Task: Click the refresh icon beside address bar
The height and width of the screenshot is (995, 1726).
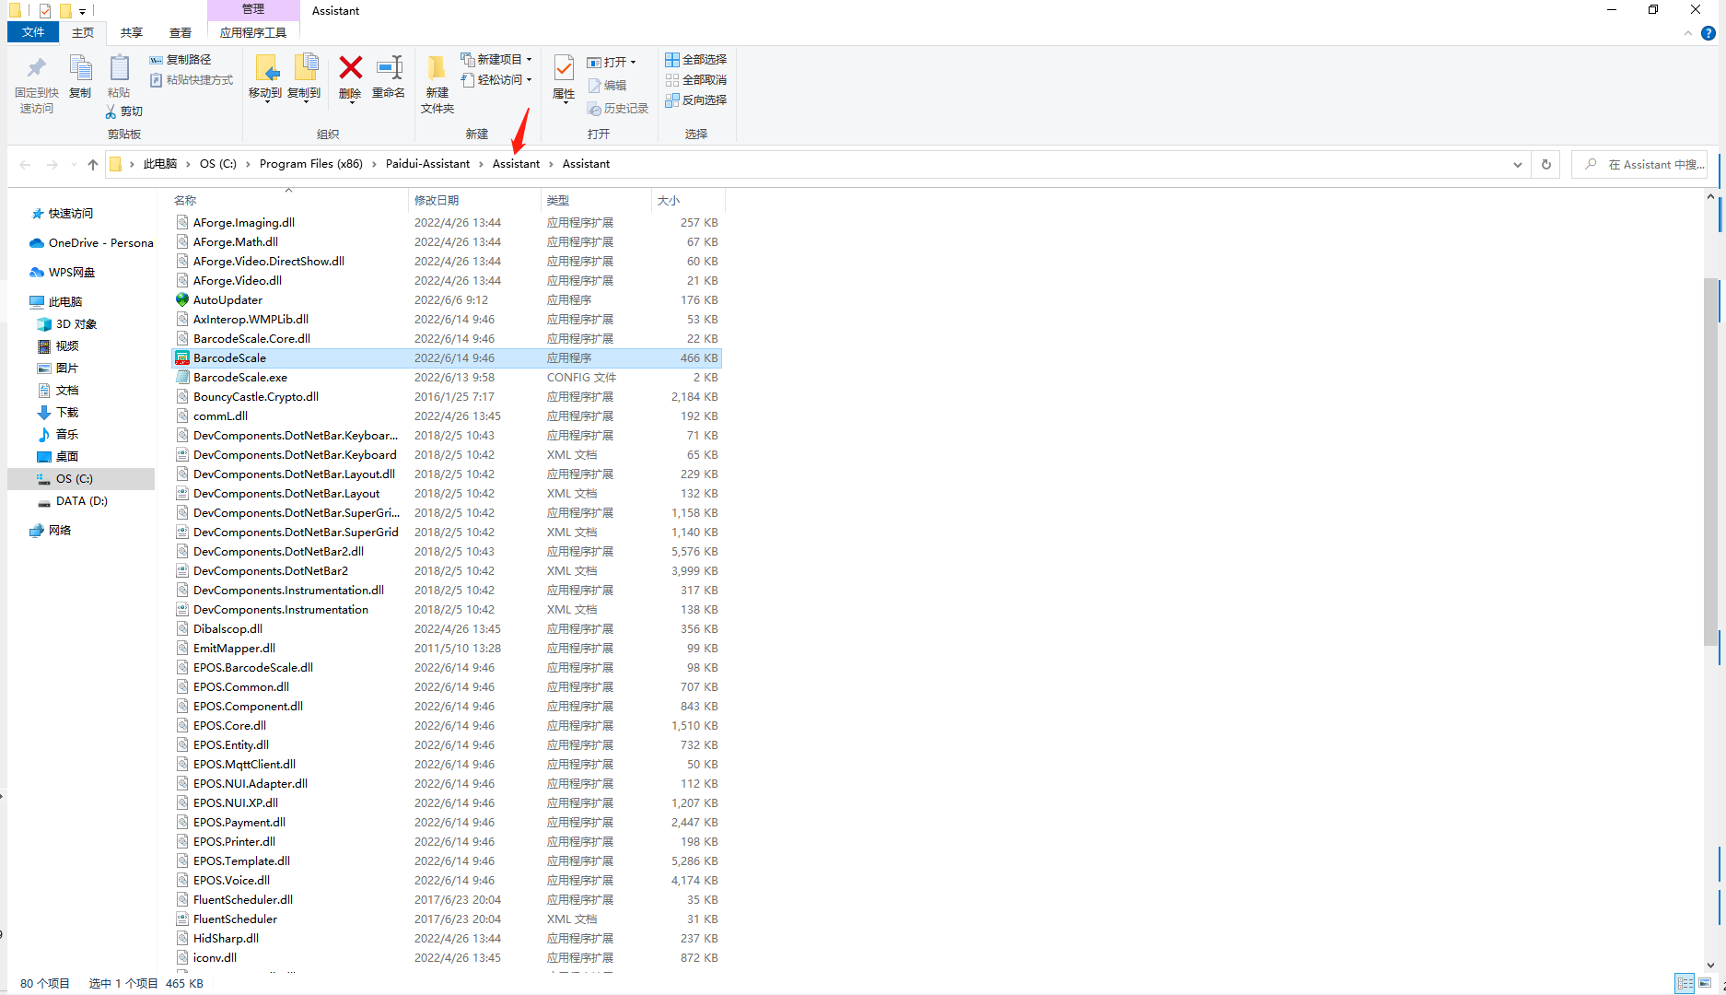Action: (1546, 165)
